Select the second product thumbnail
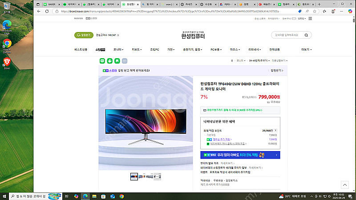The width and height of the screenshot is (356, 200). (142, 176)
